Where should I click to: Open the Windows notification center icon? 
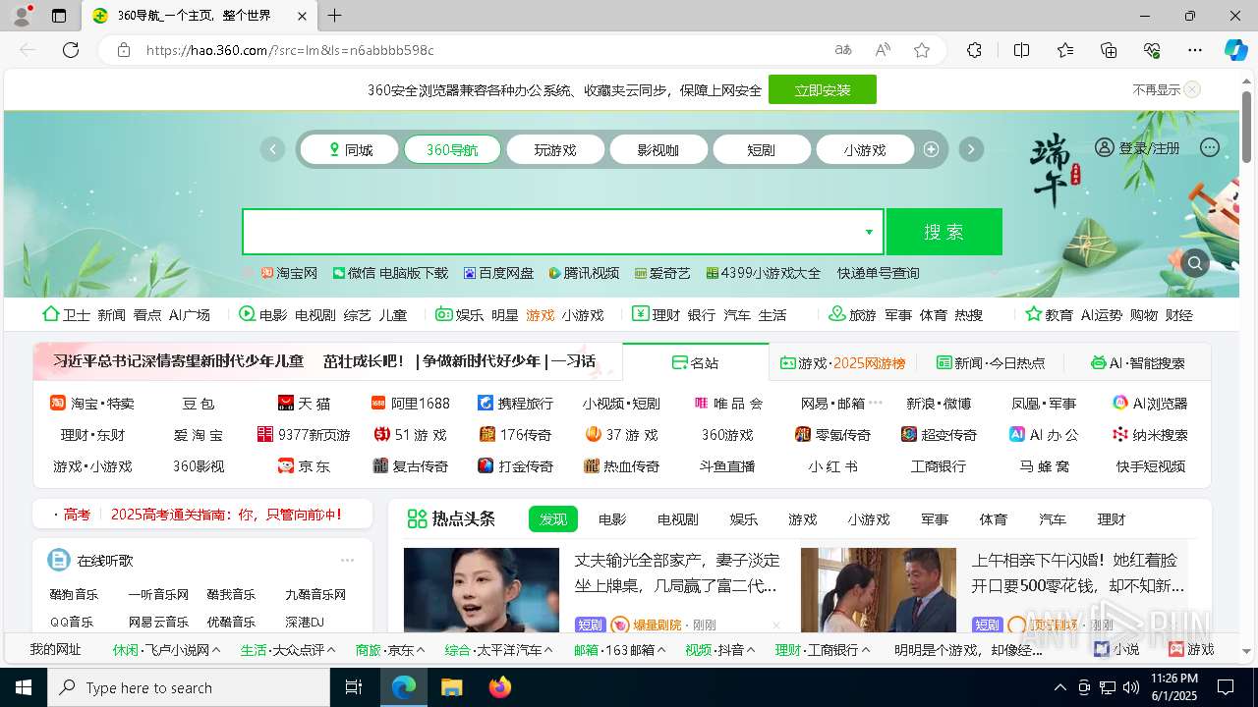click(1226, 687)
